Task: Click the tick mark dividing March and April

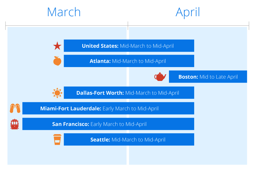Action: coord(128,26)
